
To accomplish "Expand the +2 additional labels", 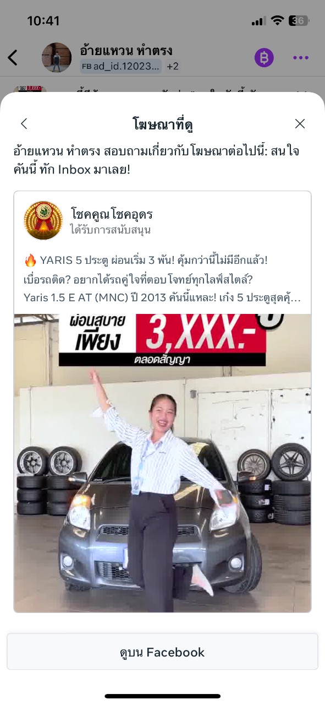I will tap(173, 67).
